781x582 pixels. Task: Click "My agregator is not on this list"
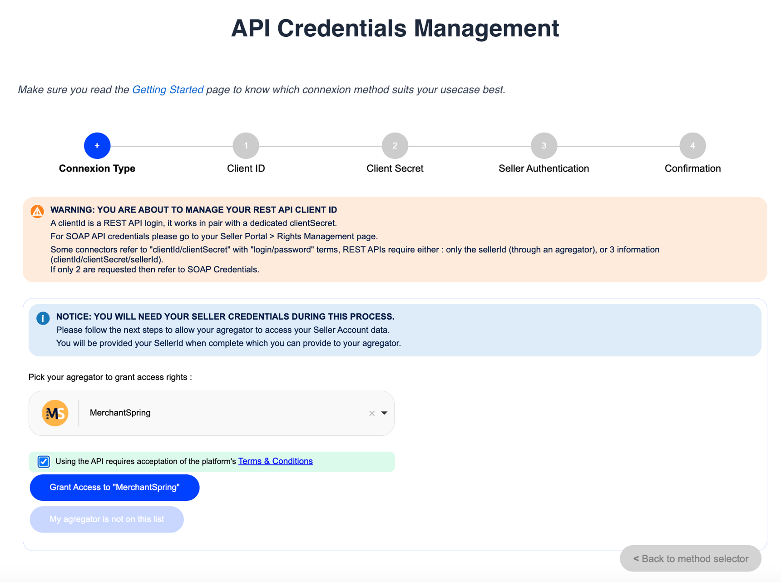107,519
